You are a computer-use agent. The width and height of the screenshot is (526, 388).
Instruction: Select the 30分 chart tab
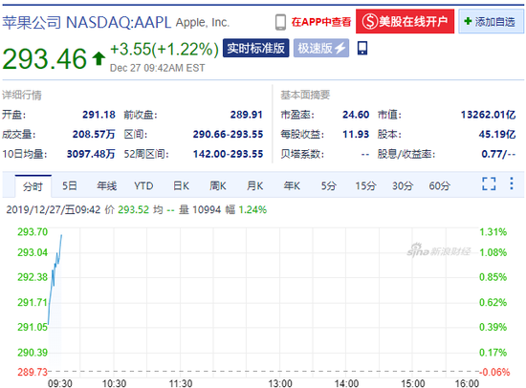point(403,185)
